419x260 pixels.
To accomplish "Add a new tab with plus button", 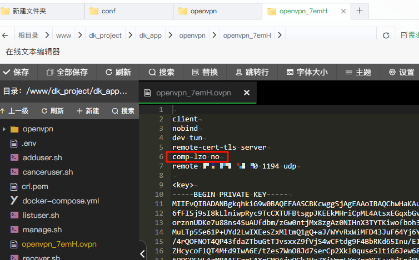I will click(360, 11).
